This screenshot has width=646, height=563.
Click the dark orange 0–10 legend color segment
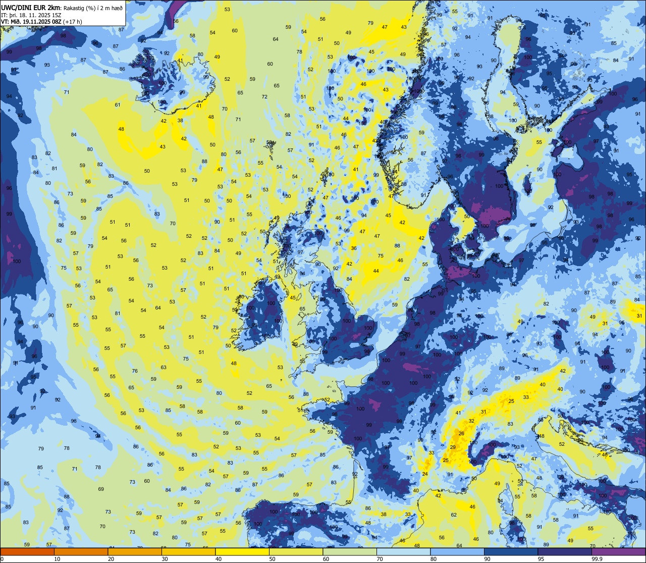pyautogui.click(x=27, y=551)
